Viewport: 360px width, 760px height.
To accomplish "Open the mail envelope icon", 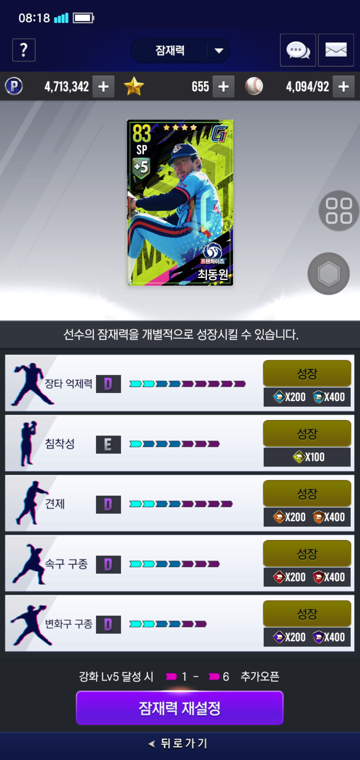I will tap(336, 50).
